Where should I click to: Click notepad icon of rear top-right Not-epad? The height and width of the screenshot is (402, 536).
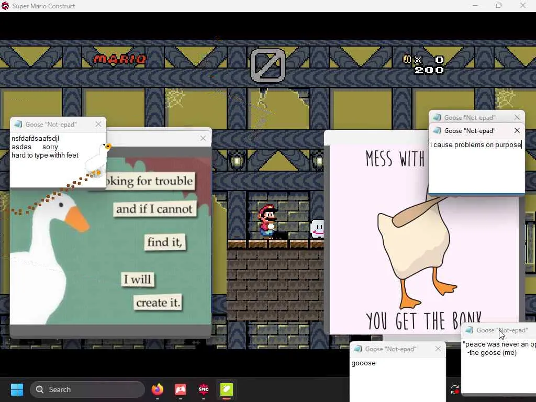click(437, 118)
